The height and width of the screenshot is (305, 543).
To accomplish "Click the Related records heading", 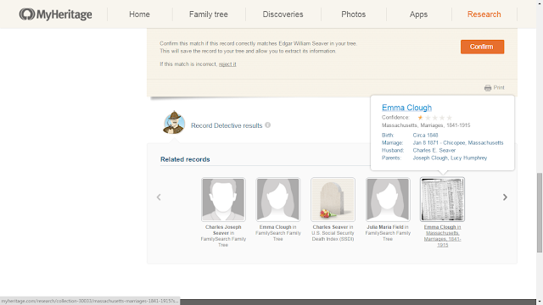I will (185, 159).
